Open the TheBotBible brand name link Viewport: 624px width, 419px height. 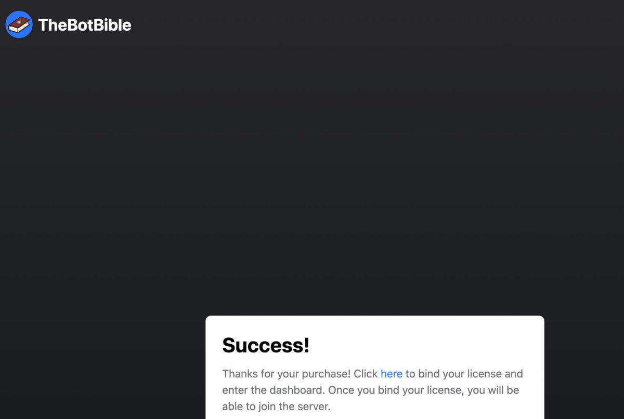point(85,25)
